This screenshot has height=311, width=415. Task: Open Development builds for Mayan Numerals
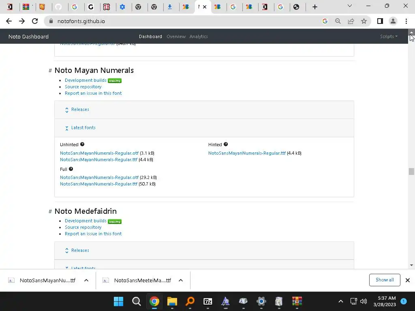pos(86,80)
